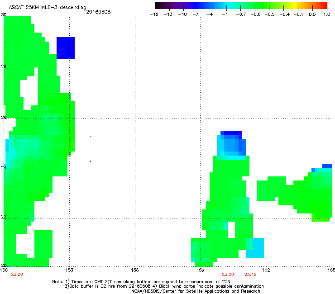Click the light blue square near 161.5E 20.5N
Viewport: 335px width, 294px height.
[255, 248]
